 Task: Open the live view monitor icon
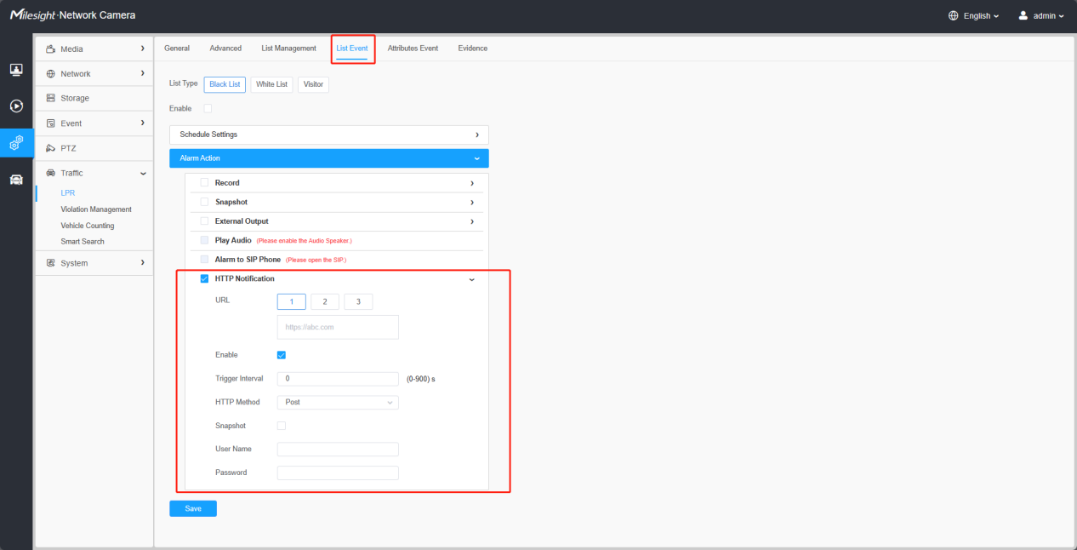click(16, 69)
